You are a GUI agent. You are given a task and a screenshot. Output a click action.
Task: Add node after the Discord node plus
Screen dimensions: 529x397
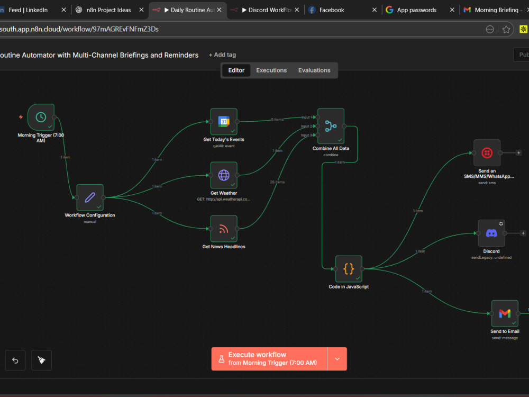pyautogui.click(x=523, y=233)
